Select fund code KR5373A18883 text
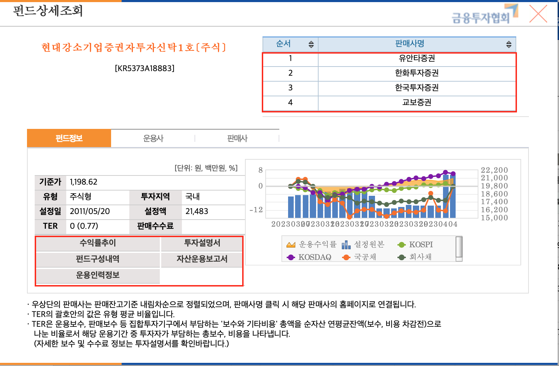 (144, 68)
